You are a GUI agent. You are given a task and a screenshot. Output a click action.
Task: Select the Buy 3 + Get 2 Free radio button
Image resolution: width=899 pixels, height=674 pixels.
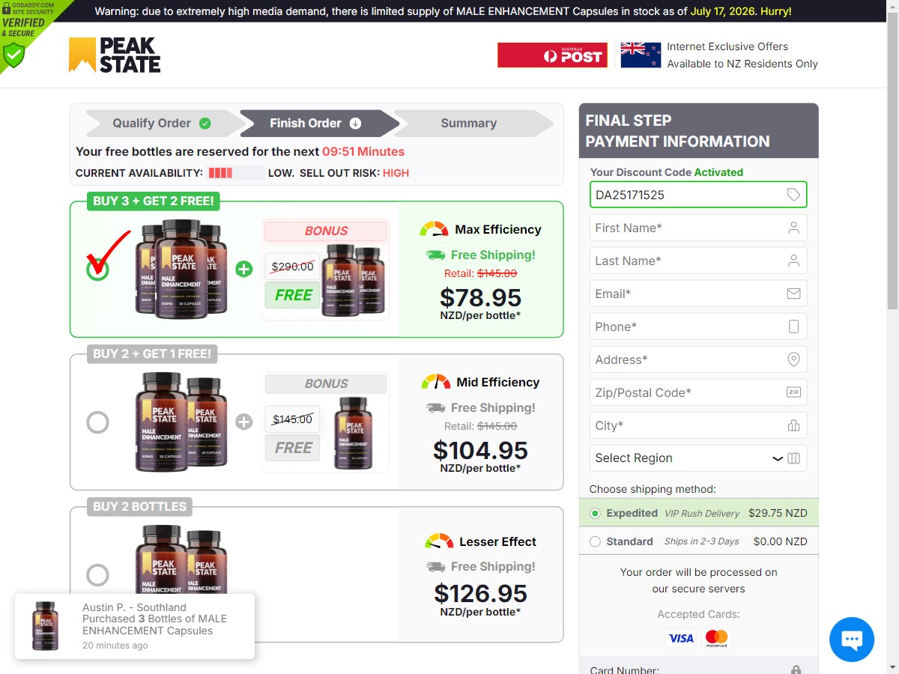coord(97,270)
